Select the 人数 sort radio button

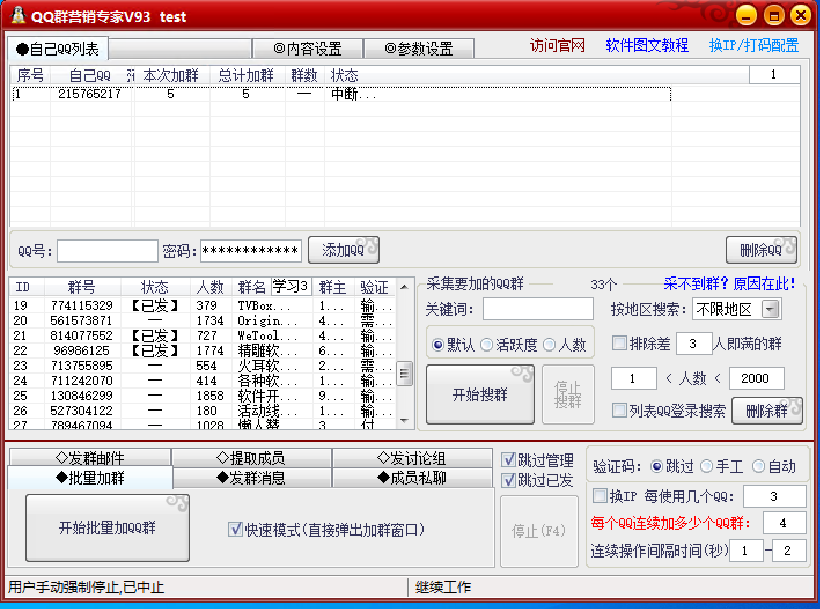[x=549, y=345]
